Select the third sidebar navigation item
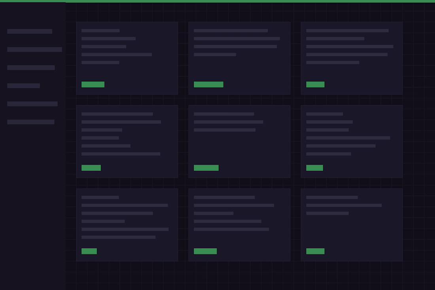 [31, 67]
